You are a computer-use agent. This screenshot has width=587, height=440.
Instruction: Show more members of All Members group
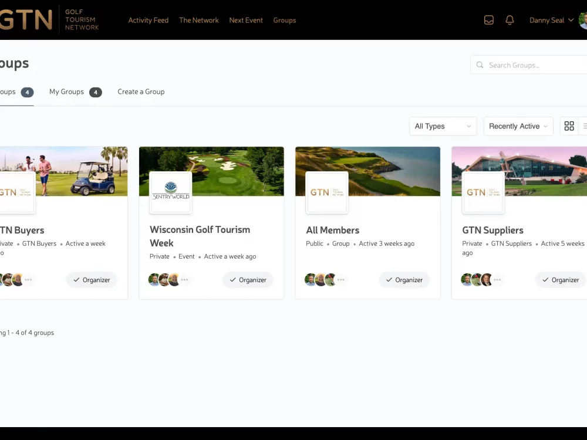[340, 280]
